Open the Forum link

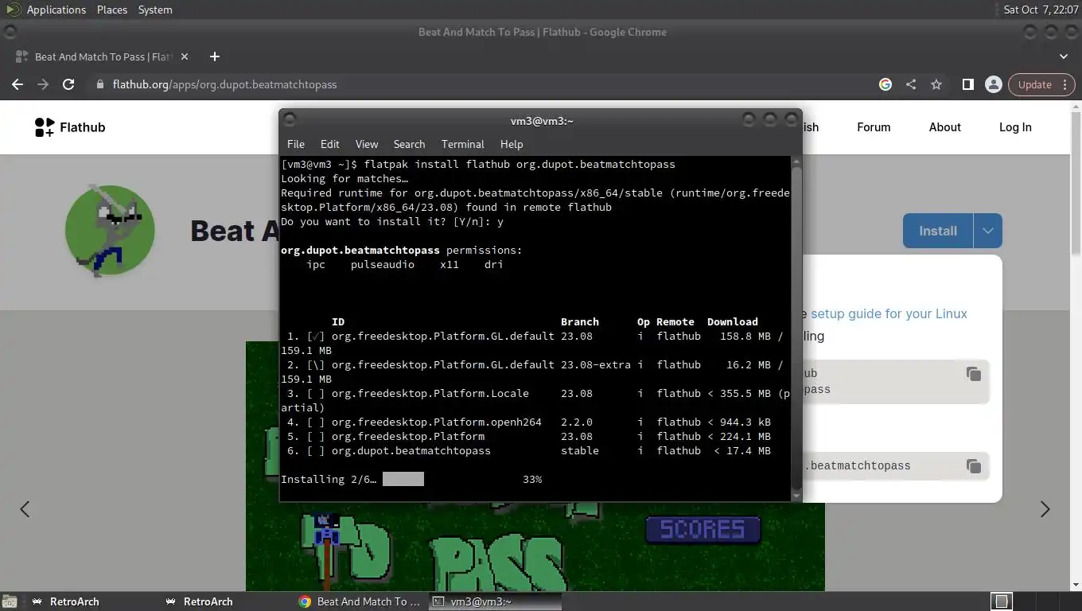tap(874, 127)
